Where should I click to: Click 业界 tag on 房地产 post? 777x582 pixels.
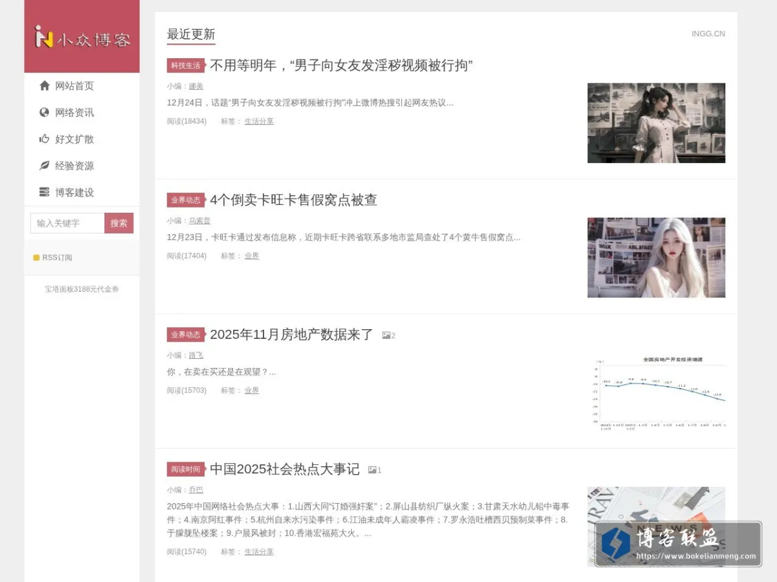coord(252,390)
